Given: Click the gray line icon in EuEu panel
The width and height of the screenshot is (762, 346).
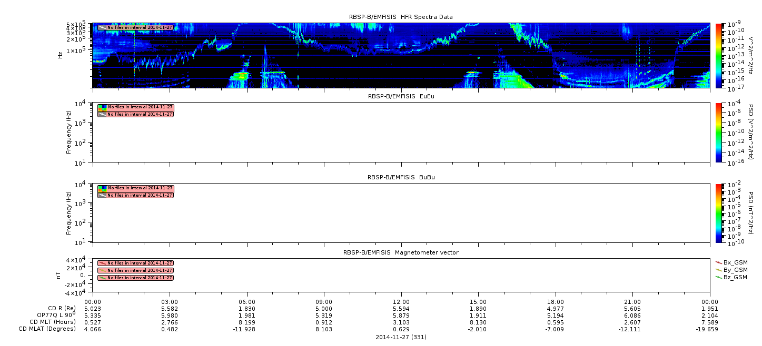Looking at the screenshot, I should click(102, 114).
